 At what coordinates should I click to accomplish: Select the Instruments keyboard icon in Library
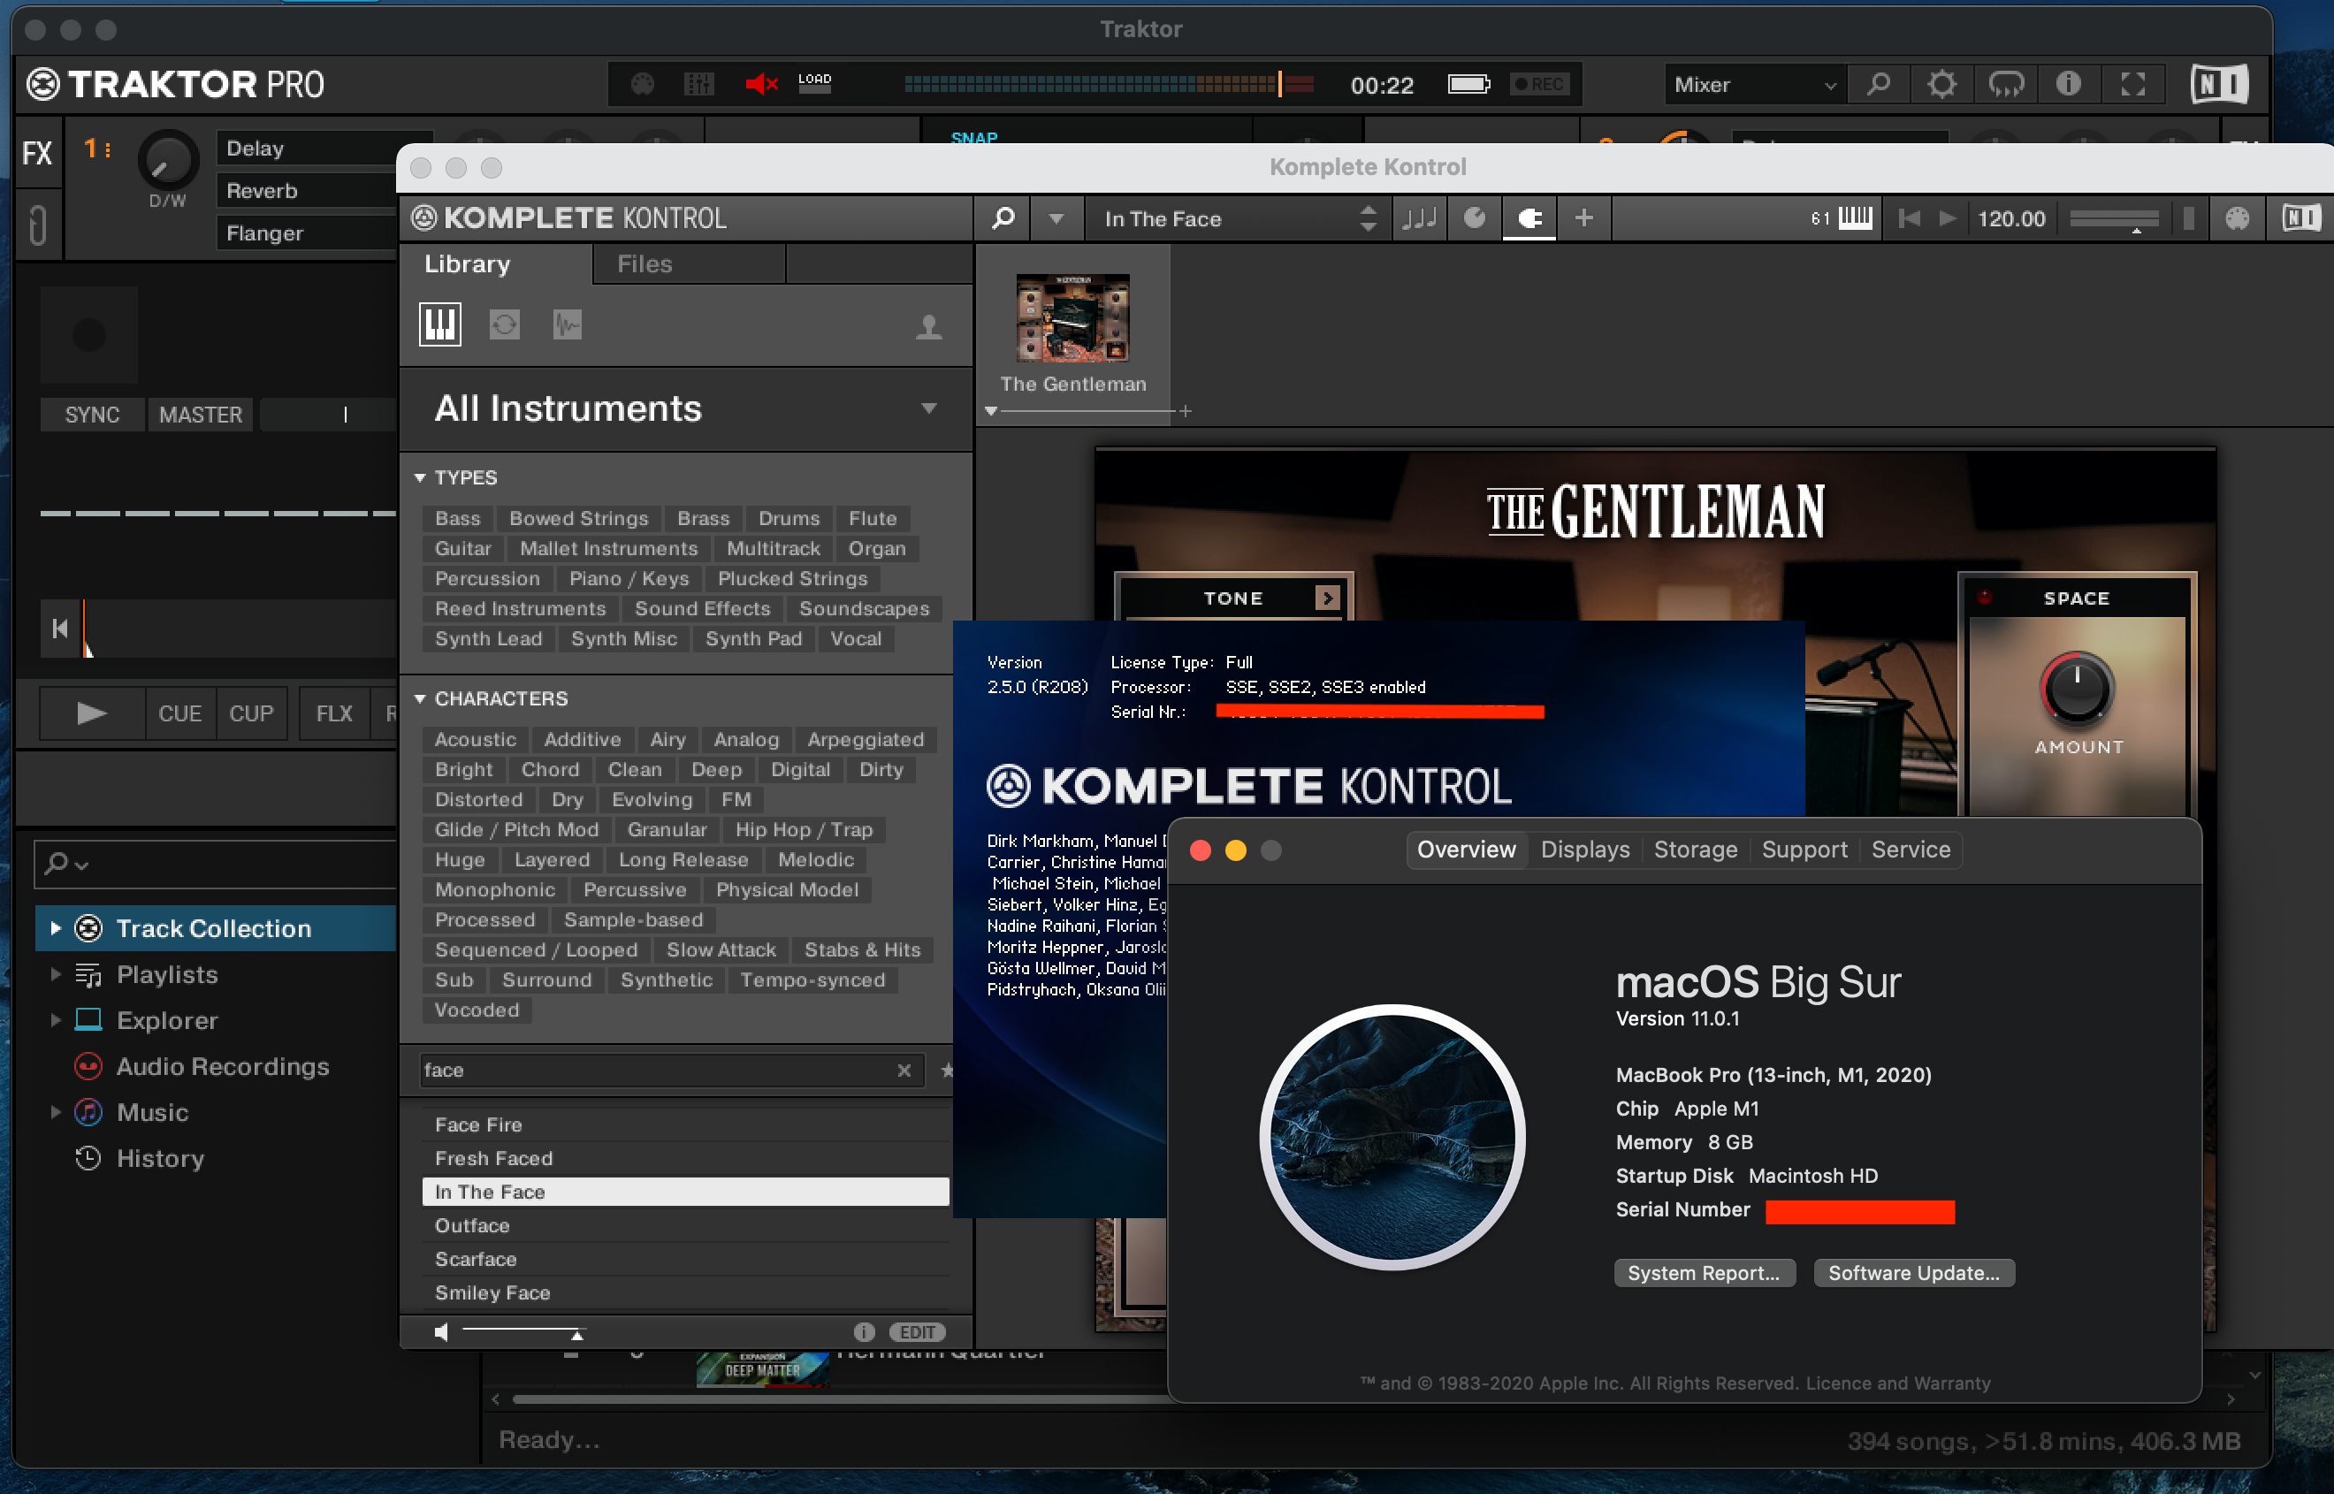[439, 324]
